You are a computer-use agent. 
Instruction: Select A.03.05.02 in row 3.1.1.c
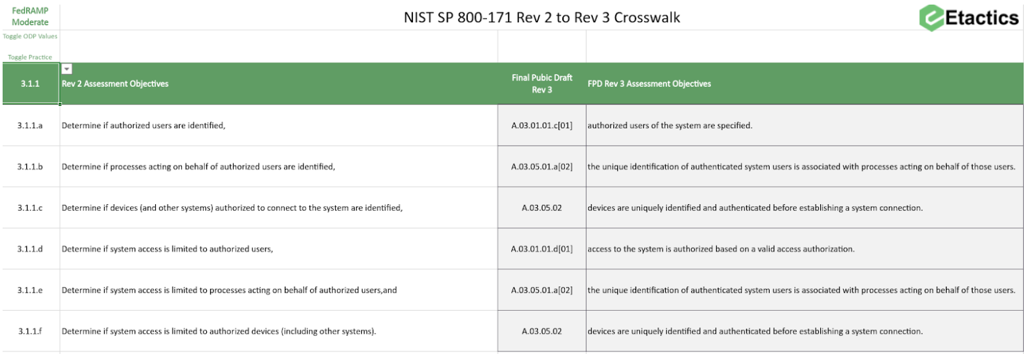pos(542,208)
